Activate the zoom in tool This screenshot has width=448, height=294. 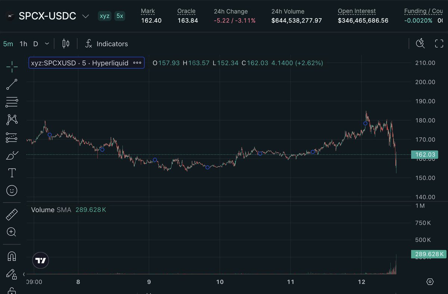click(x=12, y=232)
